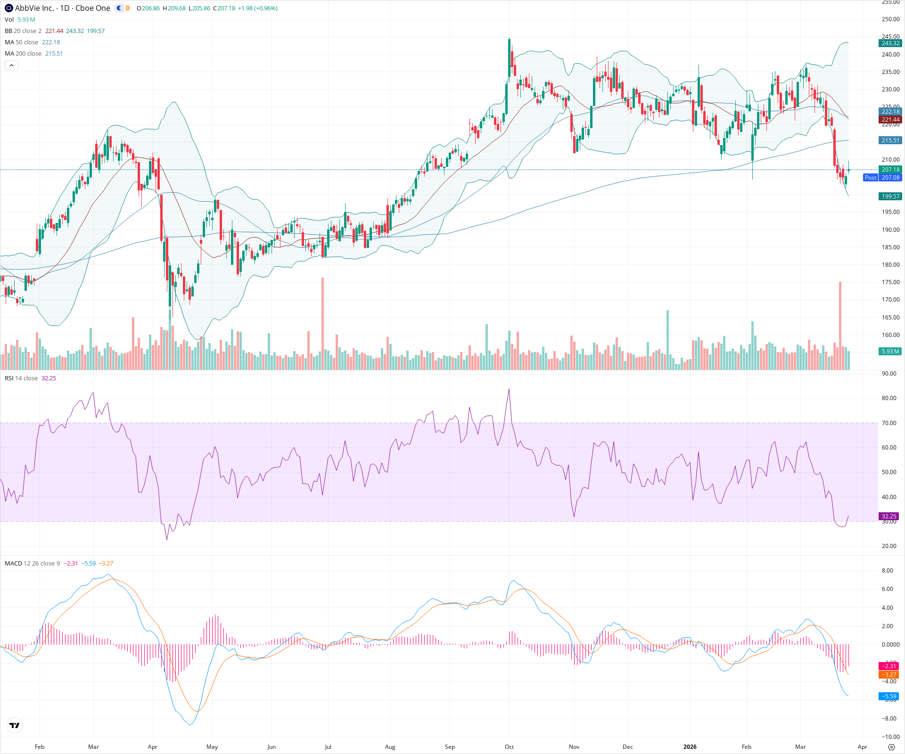
Task: Collapse the indicator legend with the chevron
Action: (11, 65)
